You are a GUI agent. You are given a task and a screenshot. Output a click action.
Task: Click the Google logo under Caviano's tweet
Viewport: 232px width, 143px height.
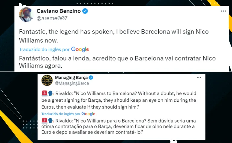pyautogui.click(x=80, y=49)
